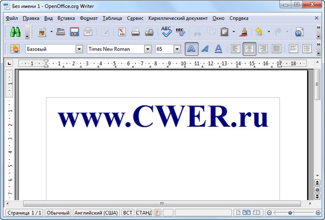This screenshot has width=325, height=220.
Task: Toggle Italic formatting
Action: coord(205,49)
